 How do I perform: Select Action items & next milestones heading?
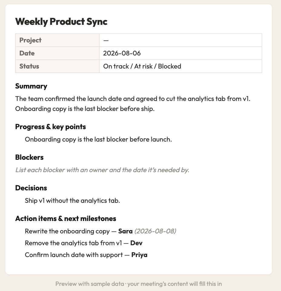[x=66, y=219]
